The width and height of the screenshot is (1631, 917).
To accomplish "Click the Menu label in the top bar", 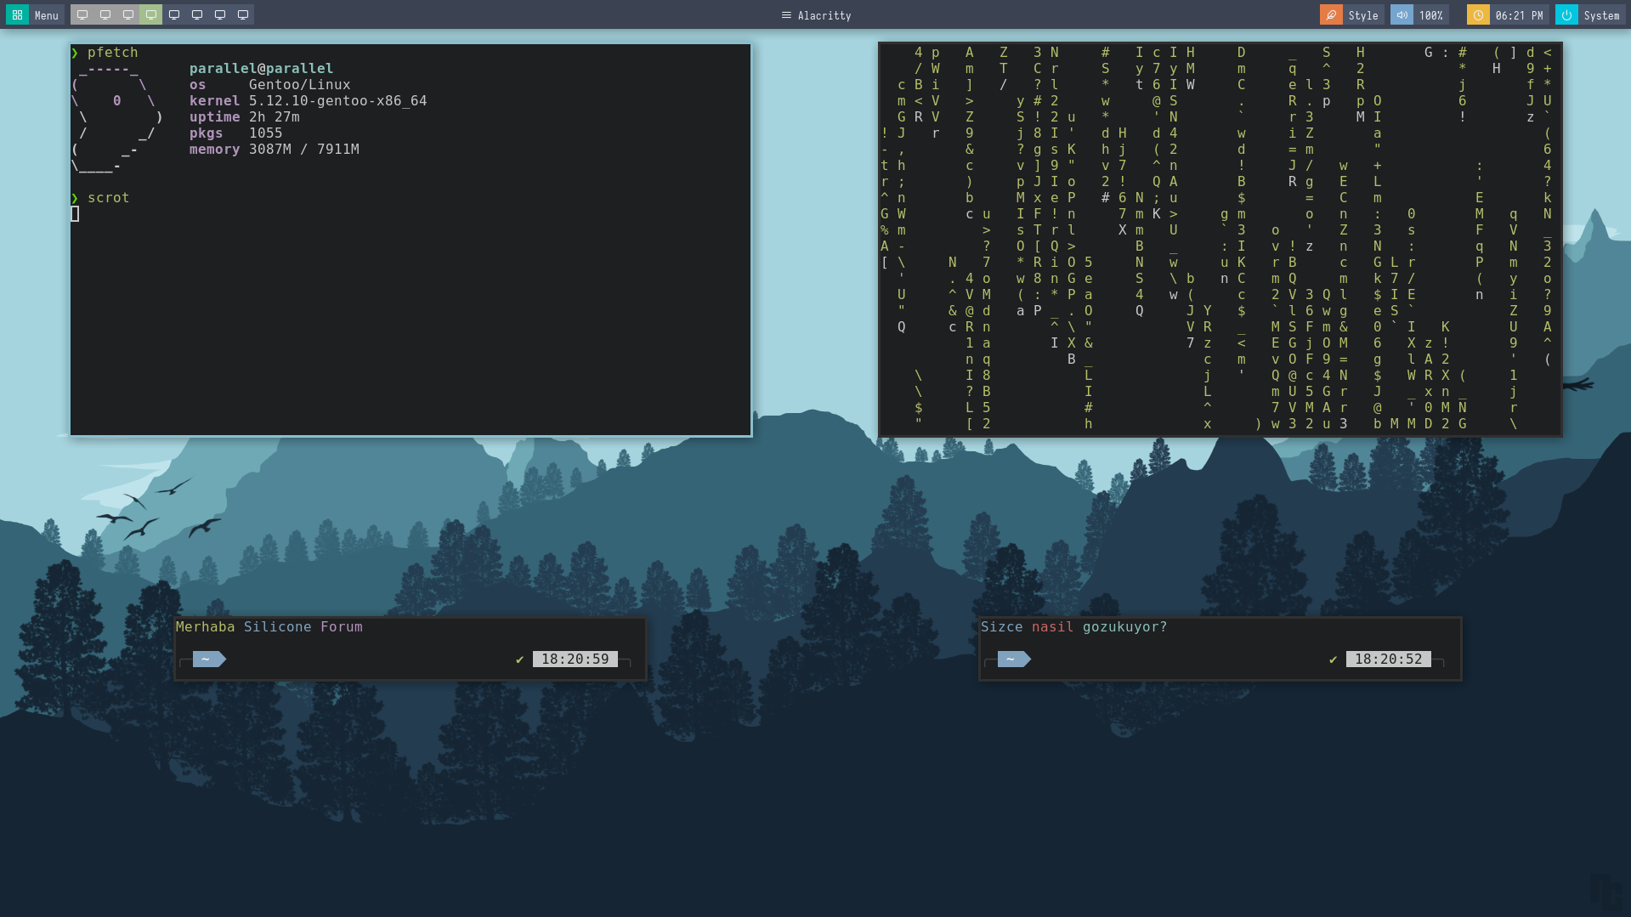I will pos(47,15).
